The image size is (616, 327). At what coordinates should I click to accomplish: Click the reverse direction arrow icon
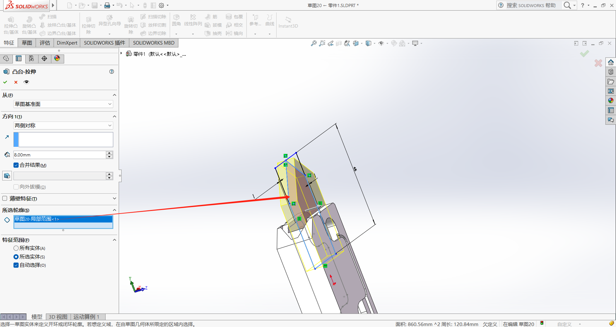[7, 137]
